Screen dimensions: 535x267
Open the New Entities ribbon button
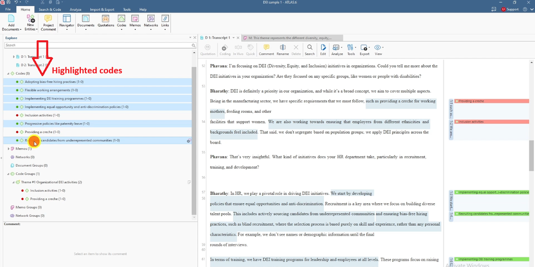pyautogui.click(x=31, y=23)
